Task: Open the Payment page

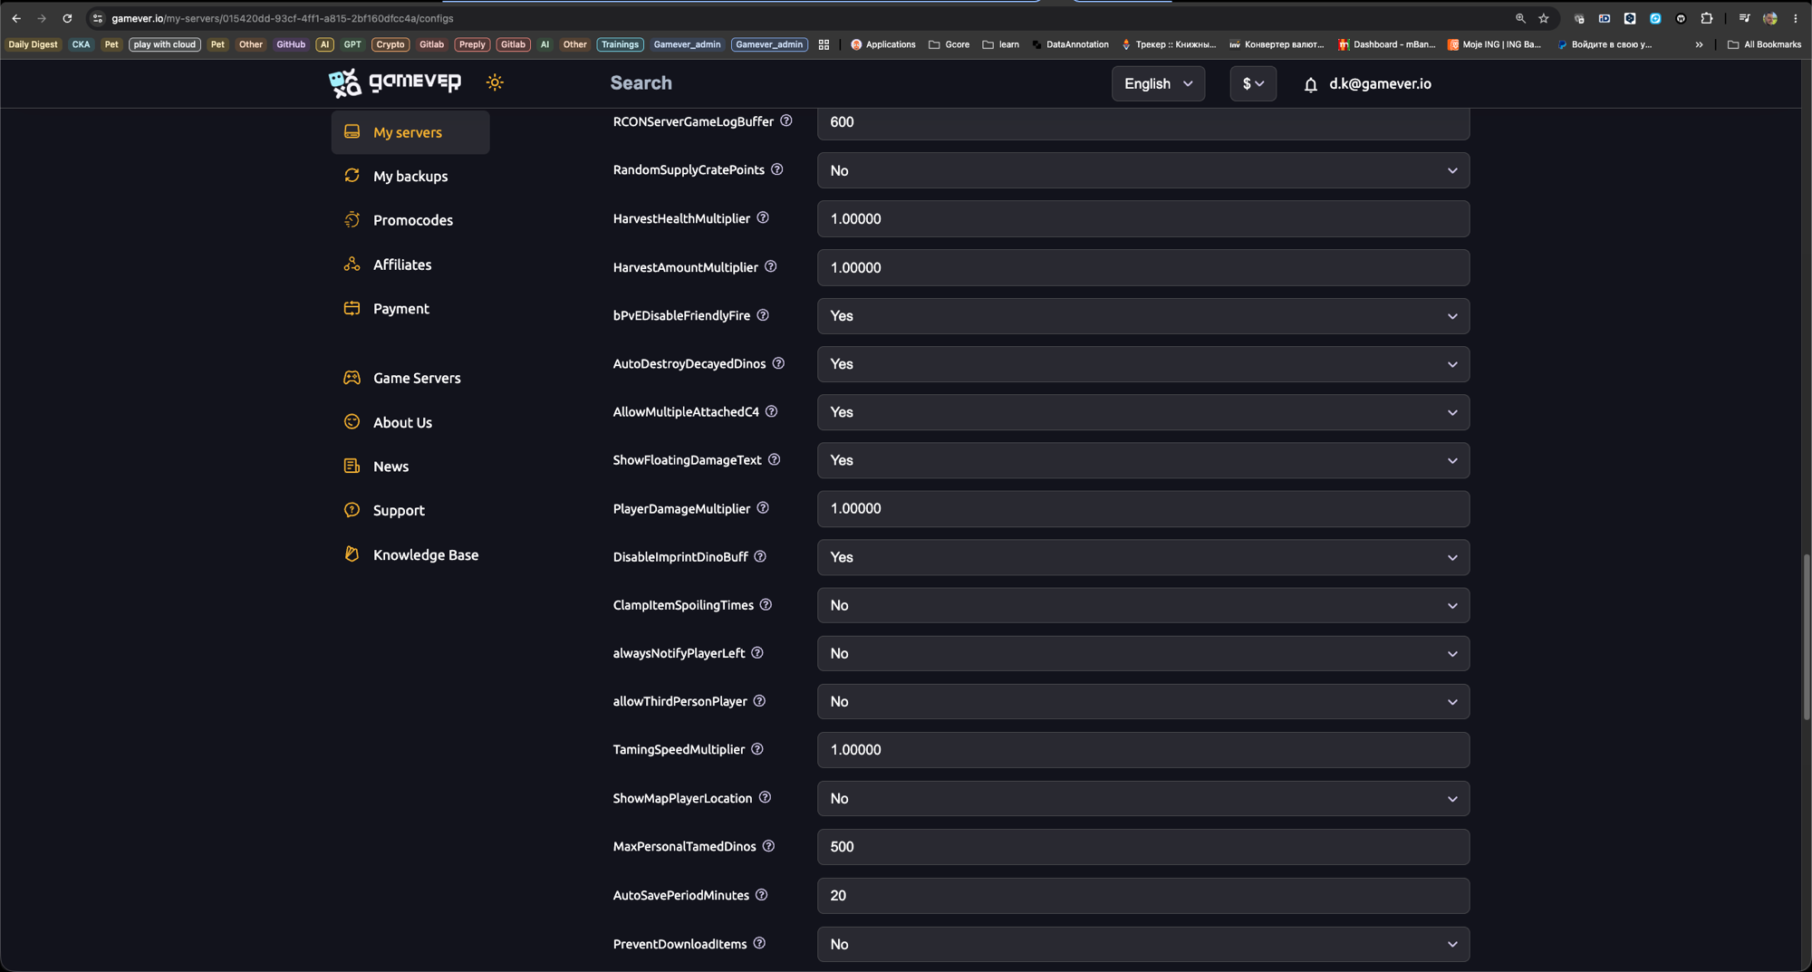Action: click(410, 308)
